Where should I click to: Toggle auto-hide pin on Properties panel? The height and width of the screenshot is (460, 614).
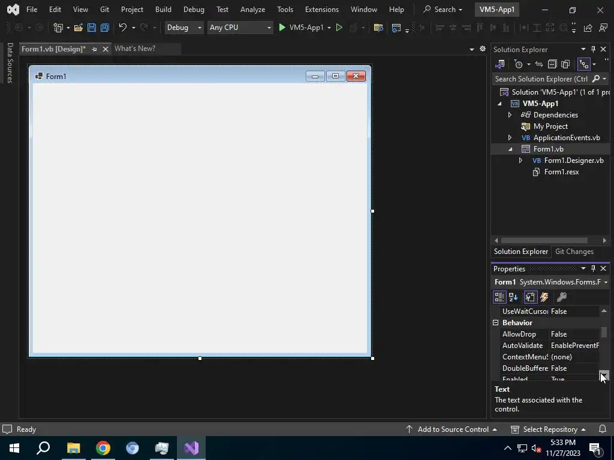(593, 268)
